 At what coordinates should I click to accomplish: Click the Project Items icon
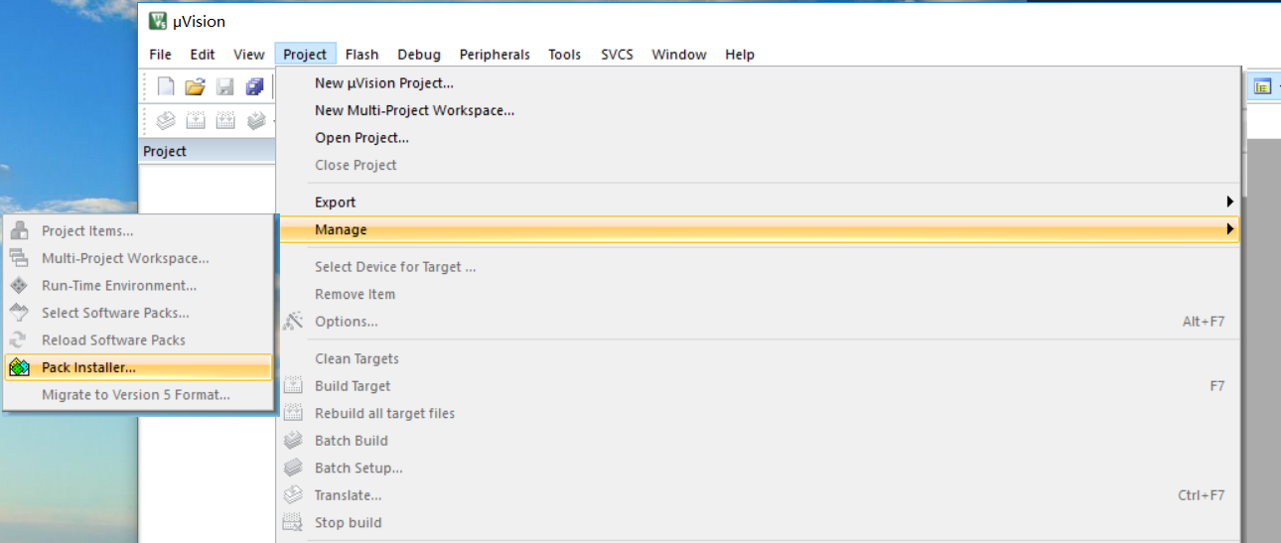click(x=20, y=231)
